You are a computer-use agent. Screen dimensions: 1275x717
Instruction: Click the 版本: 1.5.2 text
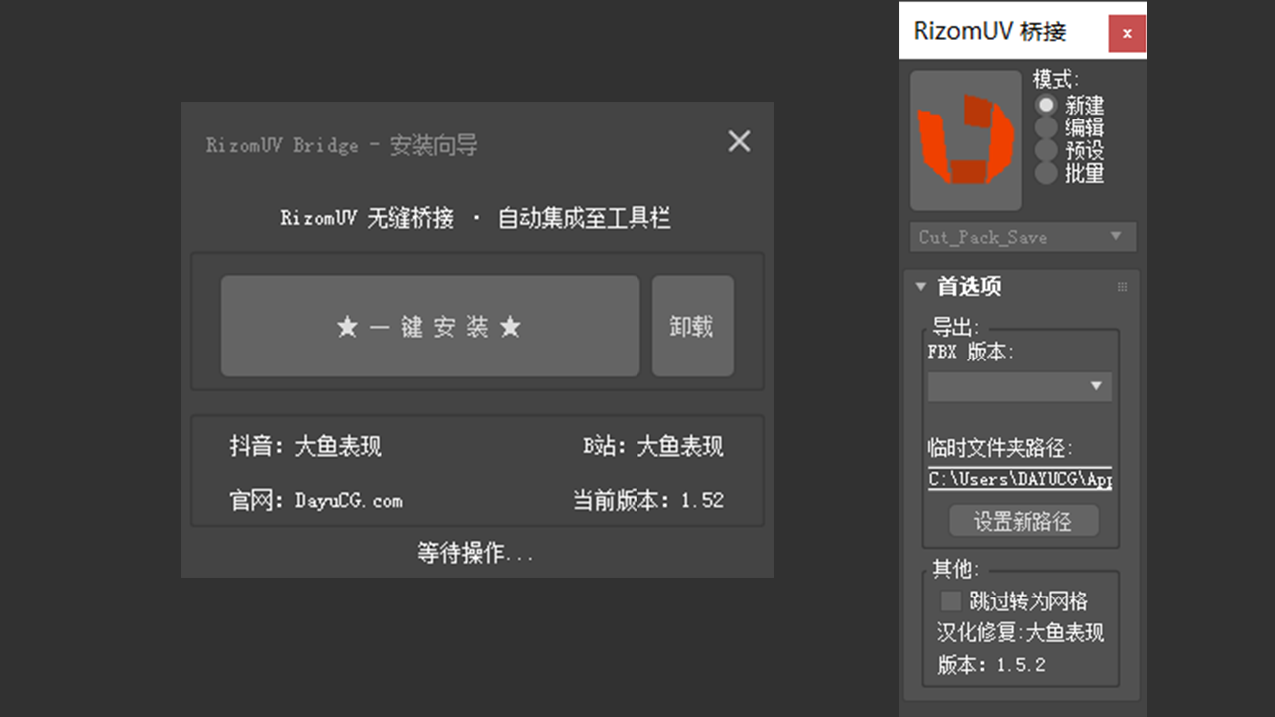pos(991,665)
